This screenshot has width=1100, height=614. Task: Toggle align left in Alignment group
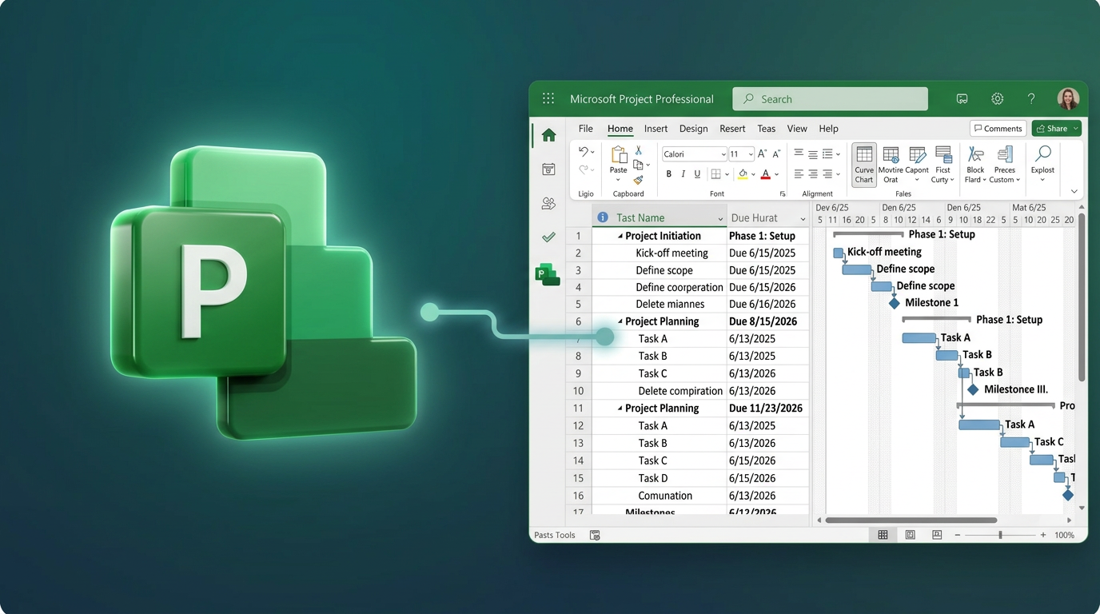[799, 173]
